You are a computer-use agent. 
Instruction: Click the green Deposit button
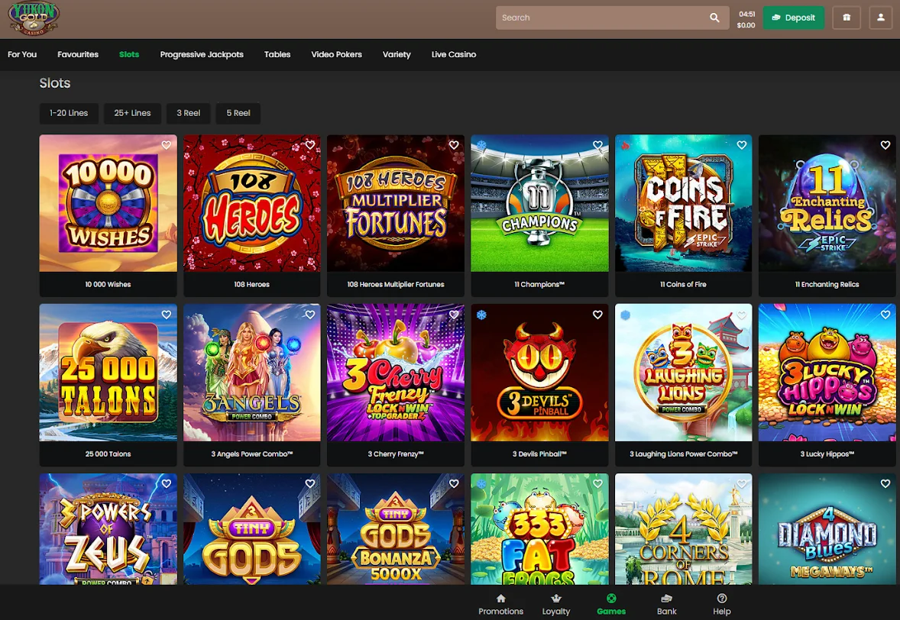[x=793, y=18]
